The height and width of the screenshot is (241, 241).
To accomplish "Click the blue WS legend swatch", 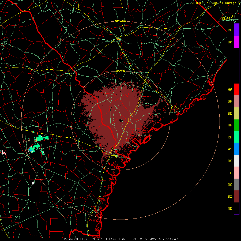I will 236,149.
